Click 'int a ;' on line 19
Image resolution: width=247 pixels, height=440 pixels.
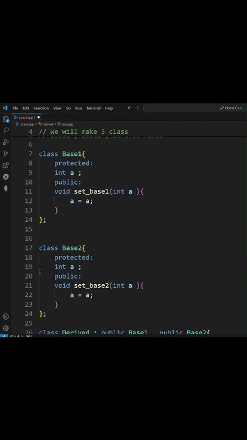[x=68, y=267]
